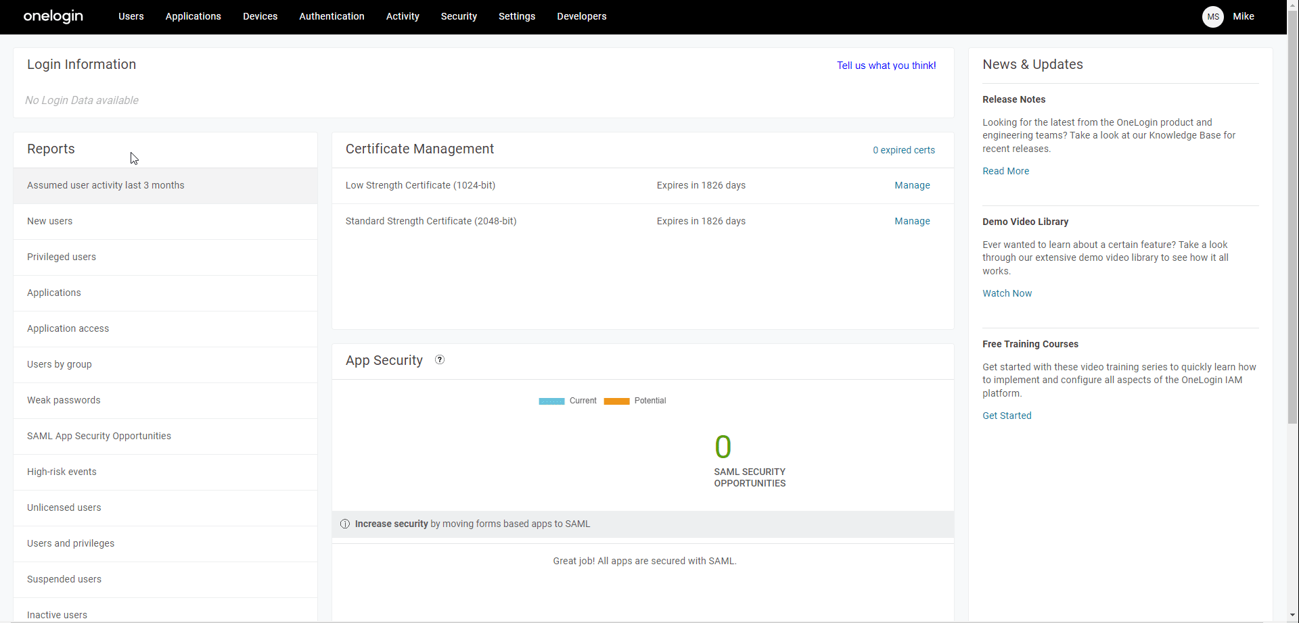Click Tell us what you think link
Image resolution: width=1299 pixels, height=623 pixels.
886,66
